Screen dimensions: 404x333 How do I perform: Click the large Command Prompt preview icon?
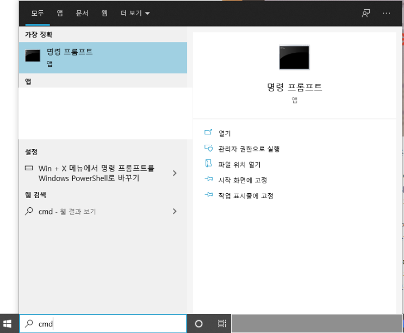294,58
